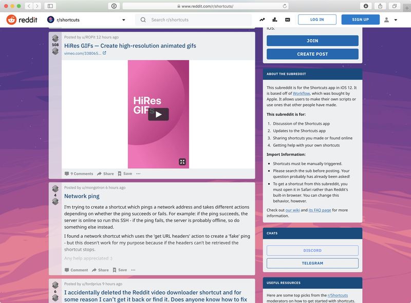Focus the Search r/shortcuts field
The image size is (411, 303).
[x=193, y=20]
